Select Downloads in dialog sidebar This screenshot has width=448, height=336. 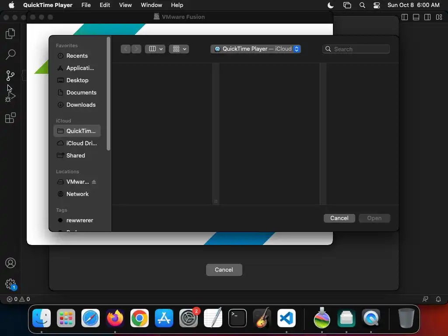click(x=77, y=105)
